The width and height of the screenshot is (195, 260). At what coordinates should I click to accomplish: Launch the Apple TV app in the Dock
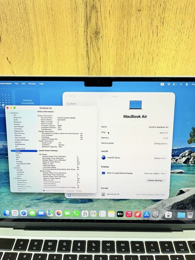[x=120, y=214]
